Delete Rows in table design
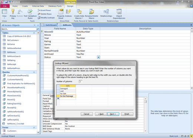 (45, 14)
